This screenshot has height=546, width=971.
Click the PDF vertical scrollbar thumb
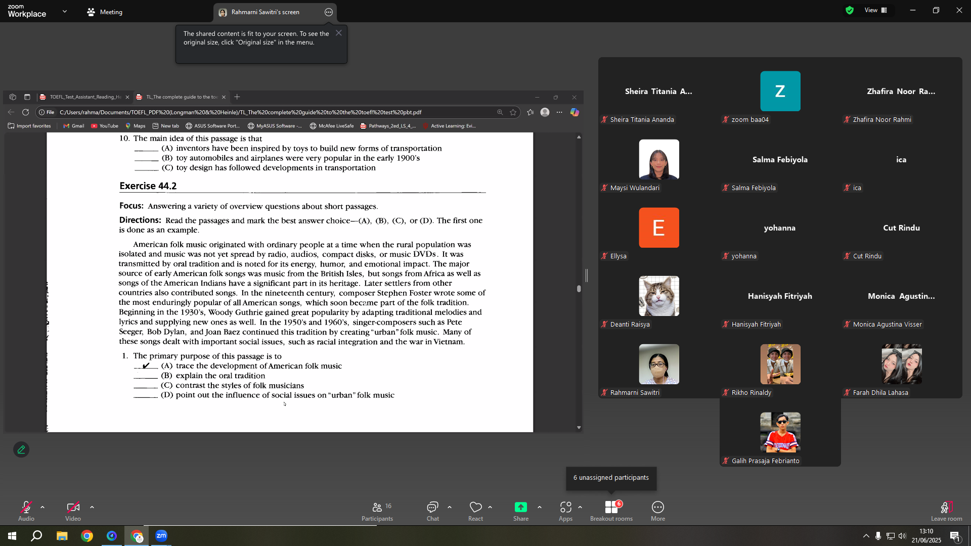(x=579, y=289)
